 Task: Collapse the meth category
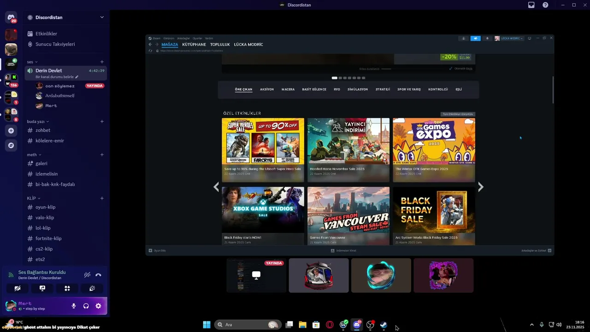point(34,154)
